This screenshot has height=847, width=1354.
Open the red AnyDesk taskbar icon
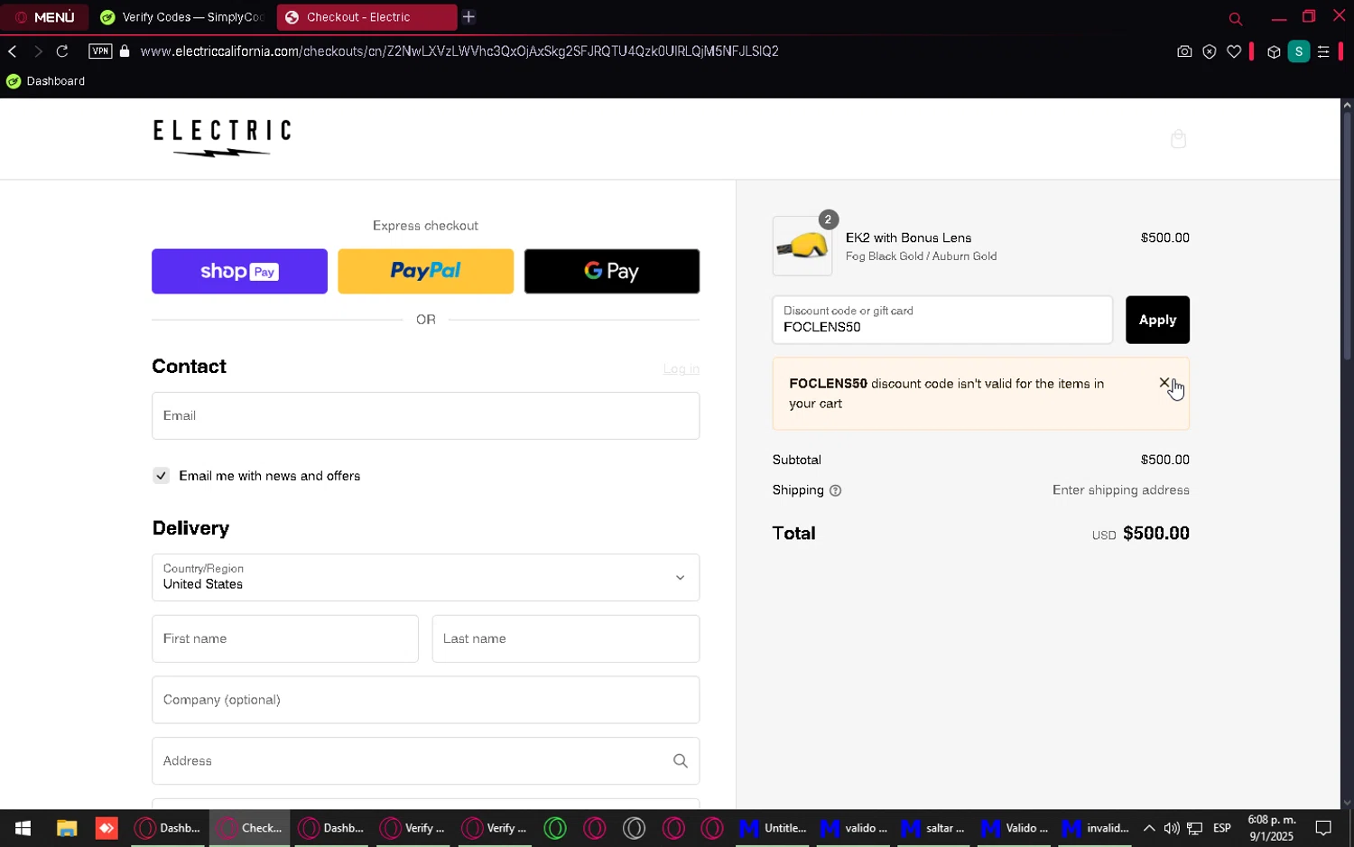[x=107, y=828]
